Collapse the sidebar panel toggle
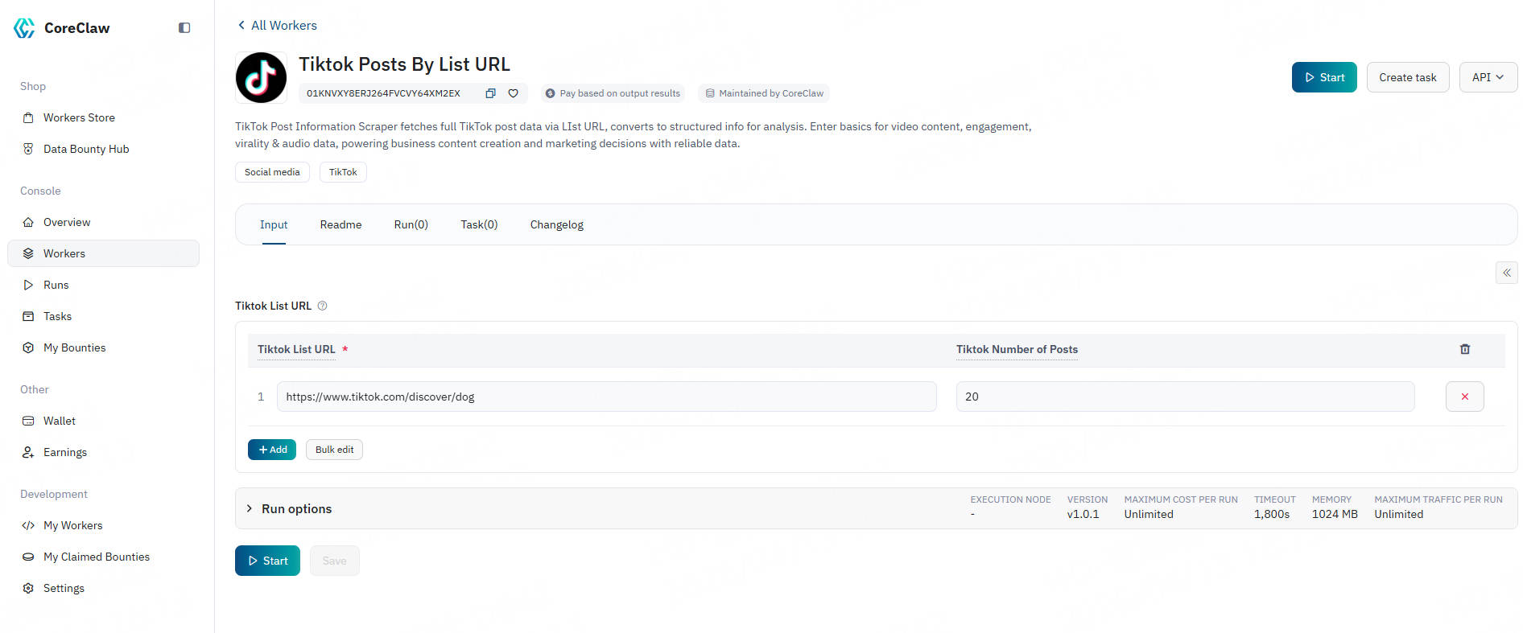This screenshot has height=633, width=1523. click(184, 28)
